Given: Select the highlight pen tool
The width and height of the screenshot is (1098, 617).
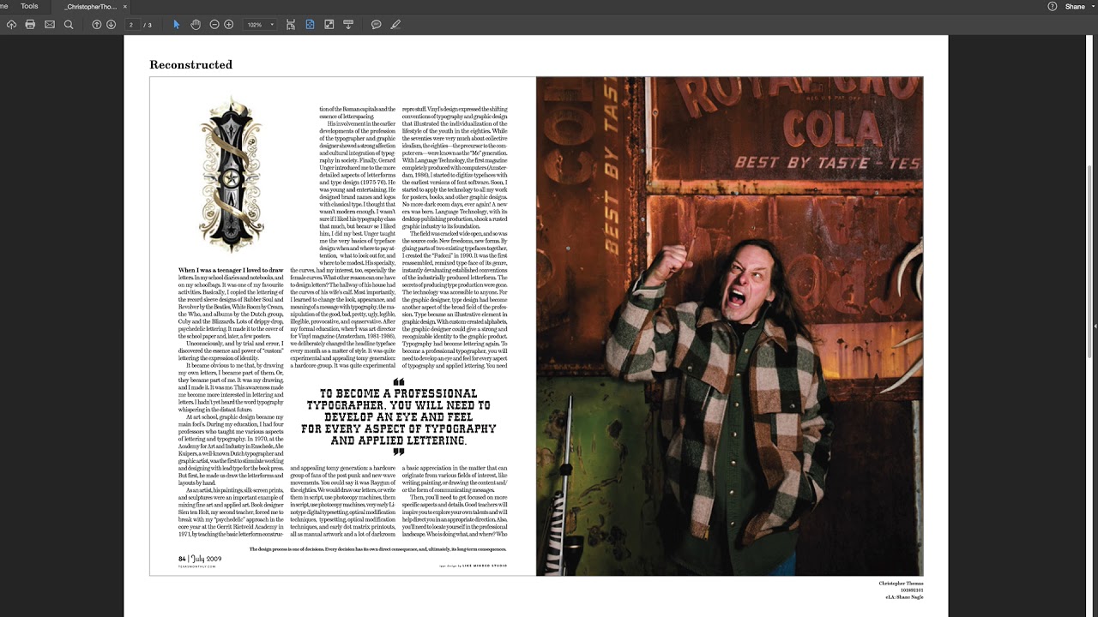Looking at the screenshot, I should point(395,25).
